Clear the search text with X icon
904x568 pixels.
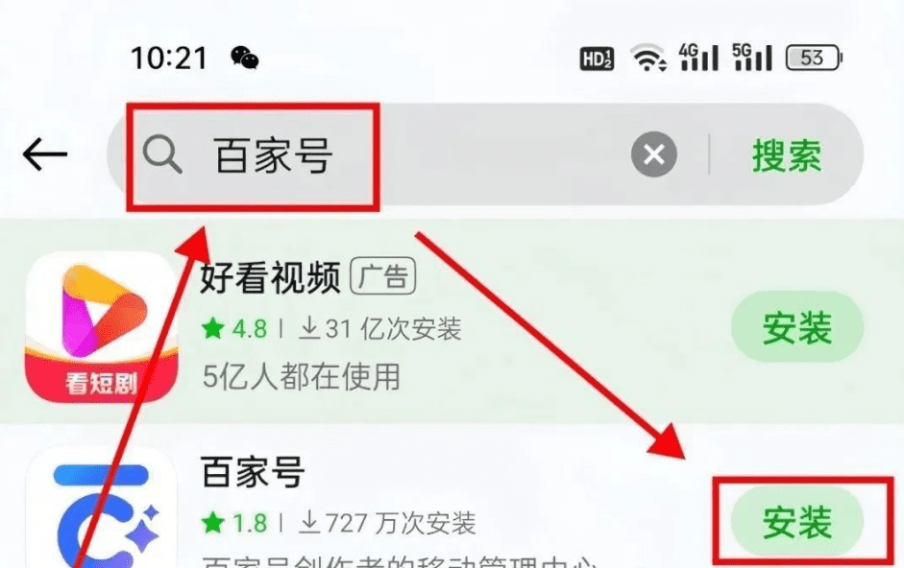point(654,154)
